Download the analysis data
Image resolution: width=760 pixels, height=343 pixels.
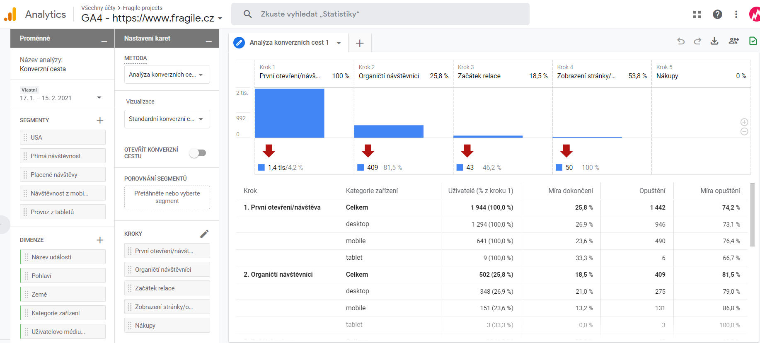714,41
